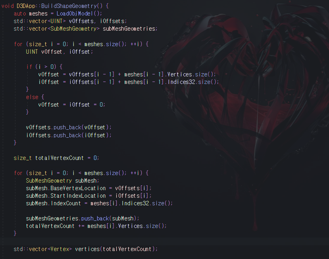329x259 pixels.
Task: Click the iOffsets.push_back(iOffset) statement
Action: pyautogui.click(x=69, y=135)
